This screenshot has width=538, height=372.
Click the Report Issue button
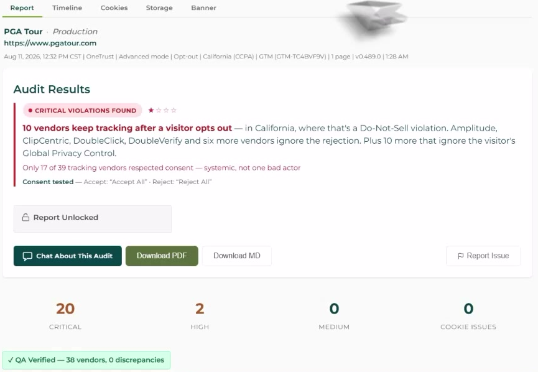point(483,256)
